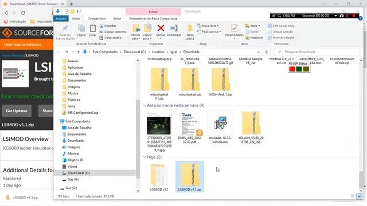
Task: Select the XGSimTest_1.zip file
Action: click(220, 82)
